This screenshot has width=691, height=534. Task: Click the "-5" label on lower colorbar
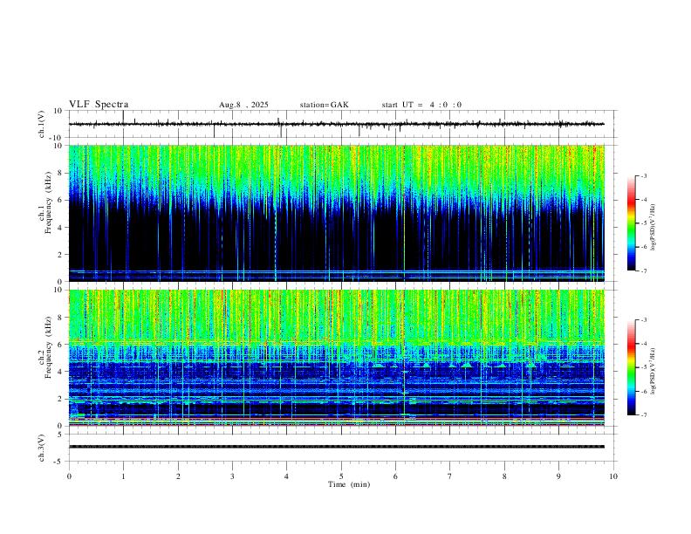pyautogui.click(x=644, y=367)
